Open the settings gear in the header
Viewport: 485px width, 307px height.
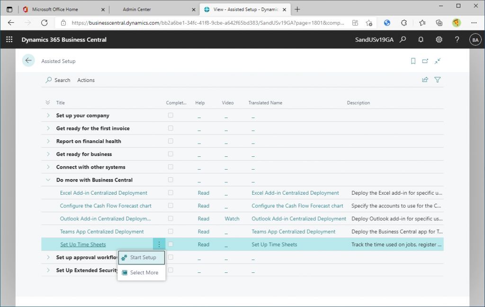(439, 39)
